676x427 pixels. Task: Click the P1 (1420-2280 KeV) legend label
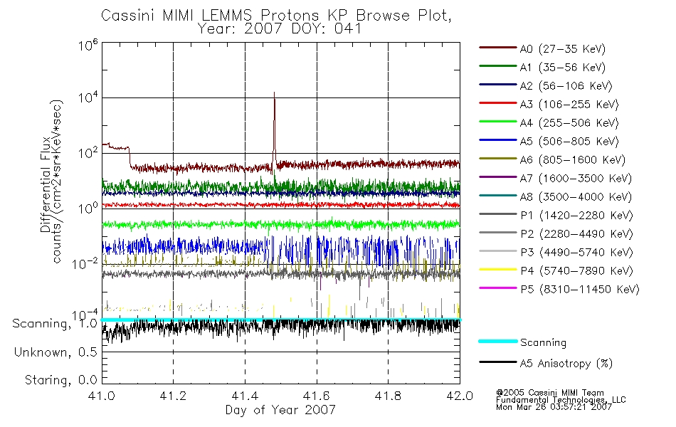pyautogui.click(x=576, y=216)
